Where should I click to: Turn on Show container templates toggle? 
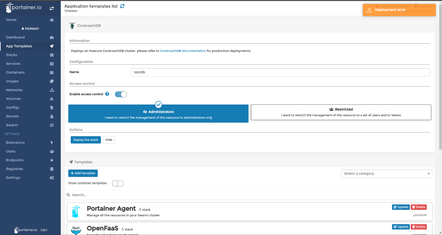pos(118,183)
